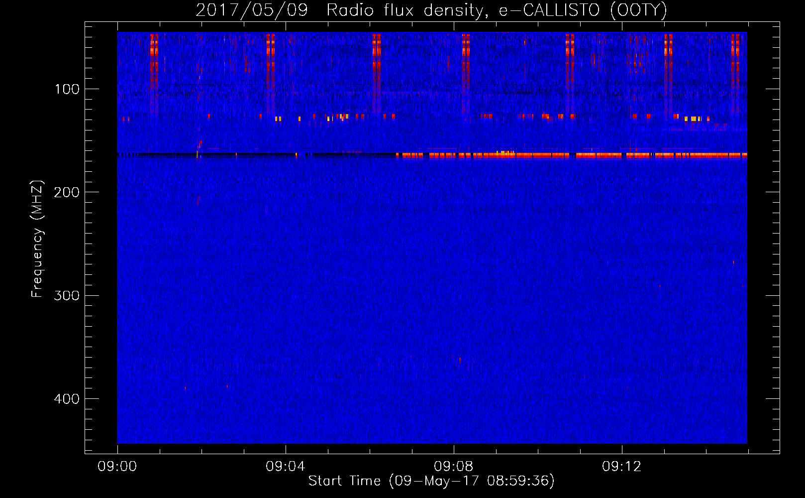Click the 400 frequency tick label
Screen dimensions: 805x498
pos(67,399)
